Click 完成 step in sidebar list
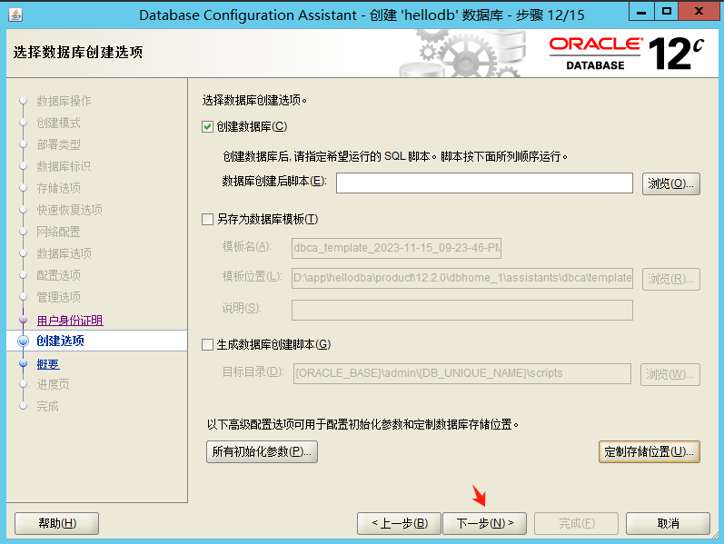 tap(47, 406)
